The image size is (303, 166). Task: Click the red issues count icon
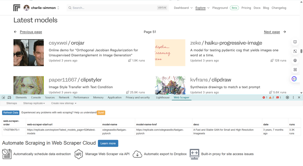coord(277,98)
